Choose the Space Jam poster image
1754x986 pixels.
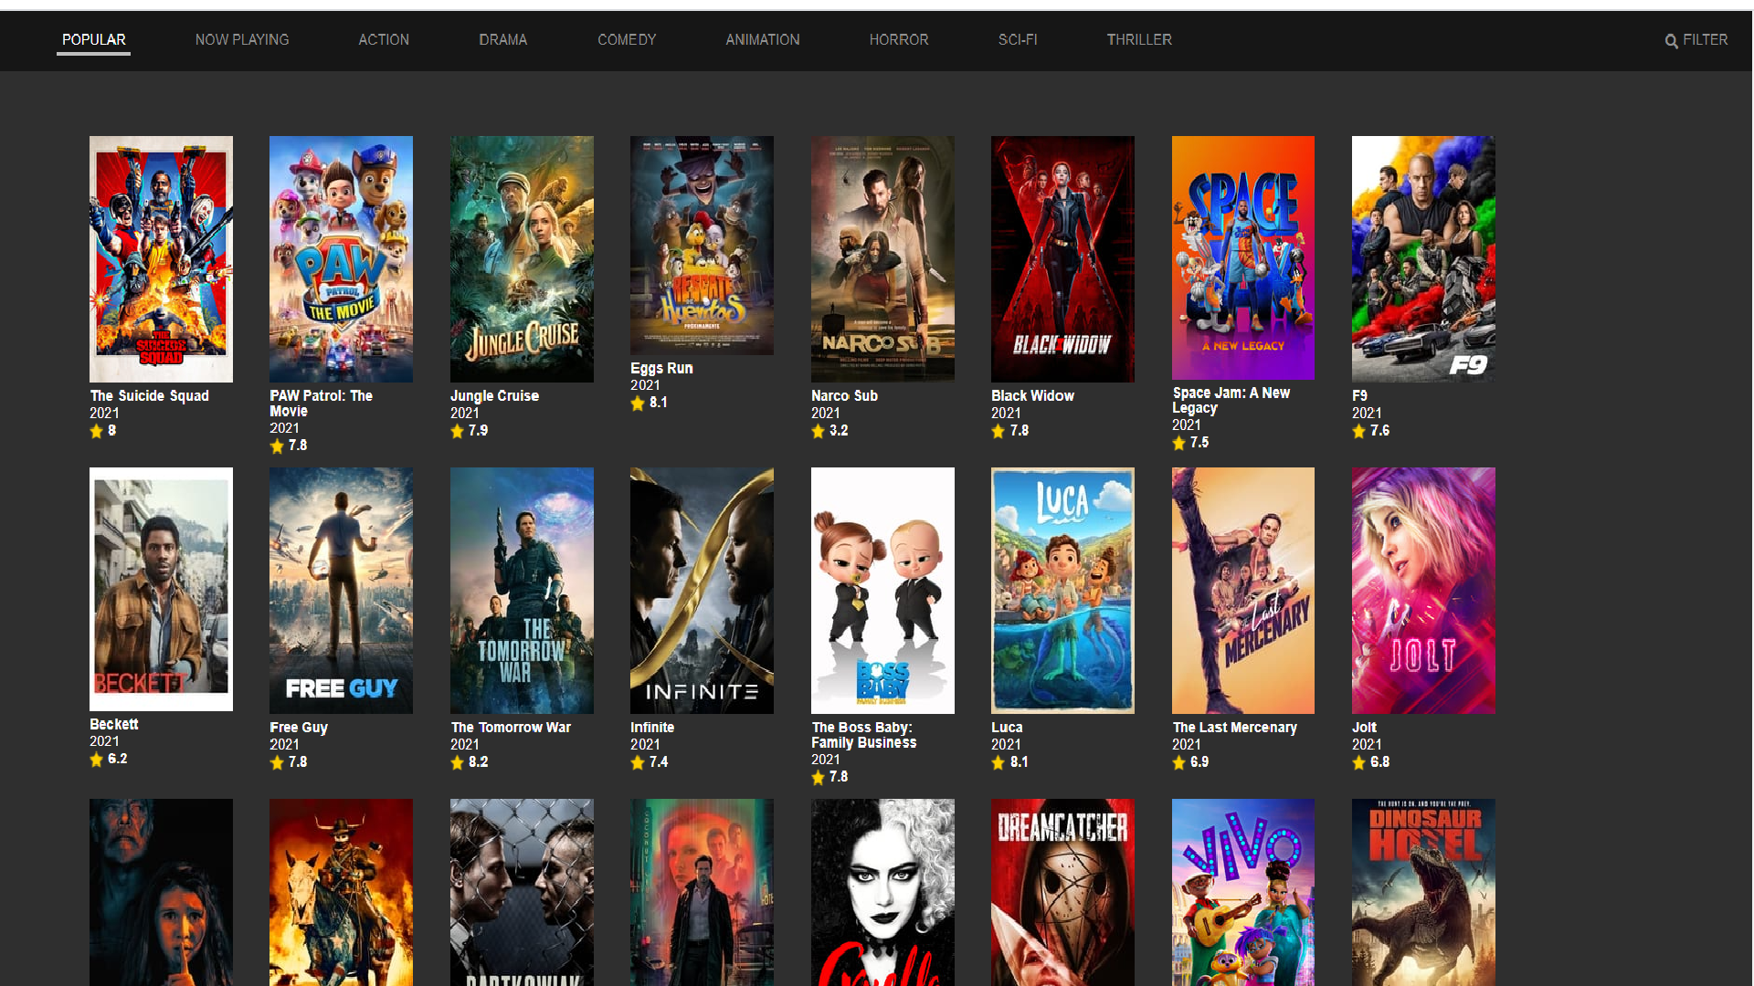point(1243,257)
